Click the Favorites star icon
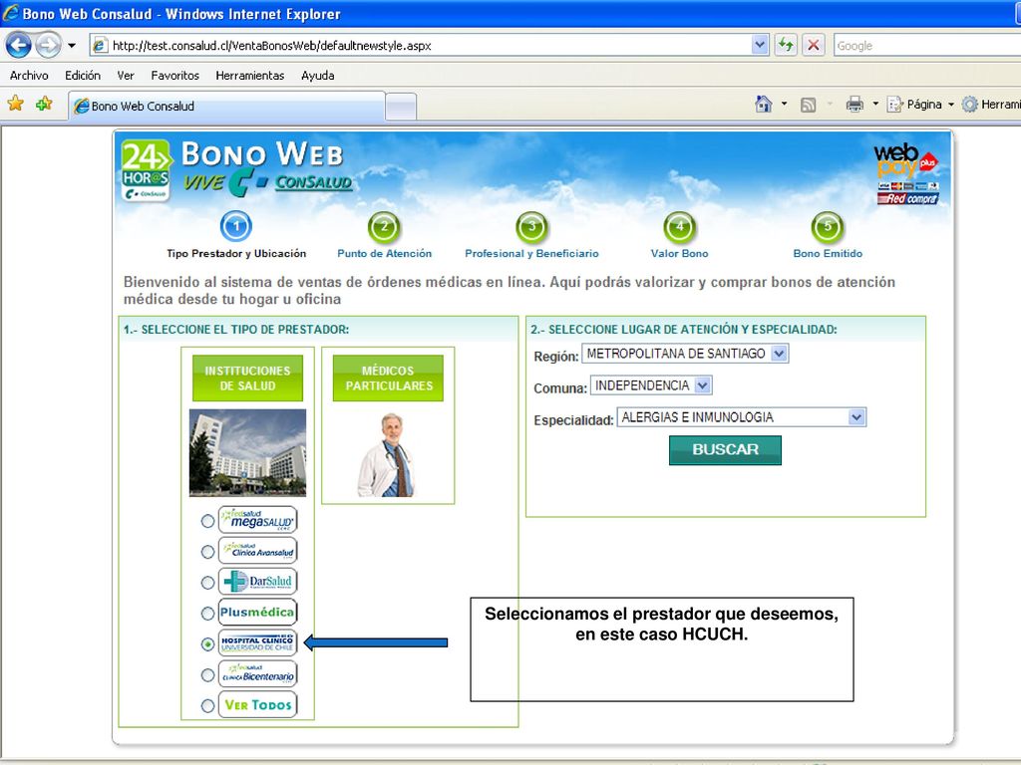1021x765 pixels. (x=16, y=104)
